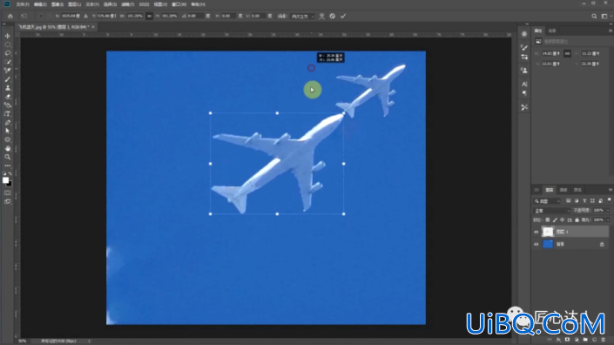The height and width of the screenshot is (345, 614).
Task: Toggle the width-height link in options bar
Action: [149, 16]
